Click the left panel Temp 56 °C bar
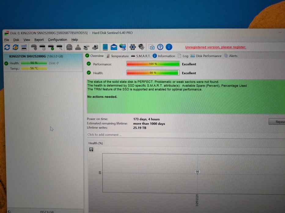The height and width of the screenshot is (213, 285). pyautogui.click(x=34, y=68)
